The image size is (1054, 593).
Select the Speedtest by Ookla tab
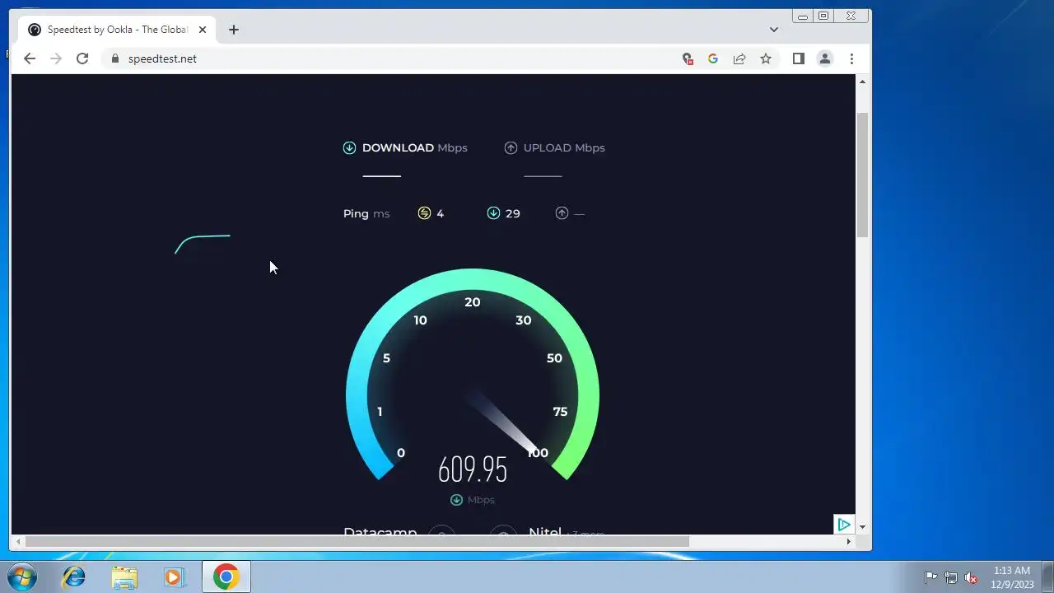[118, 30]
